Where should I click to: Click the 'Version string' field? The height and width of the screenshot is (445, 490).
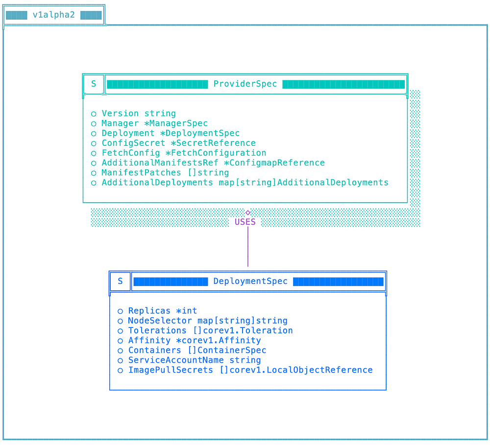click(139, 114)
